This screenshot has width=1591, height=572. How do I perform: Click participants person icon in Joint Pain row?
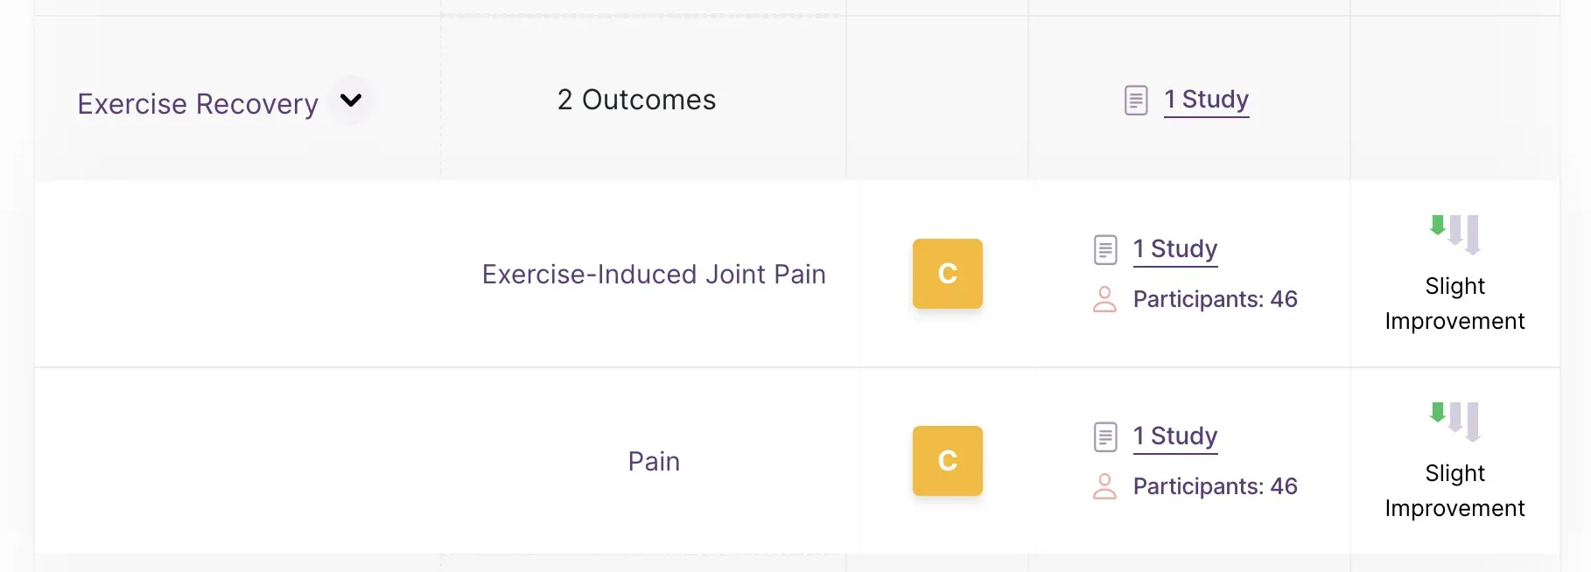[1105, 299]
